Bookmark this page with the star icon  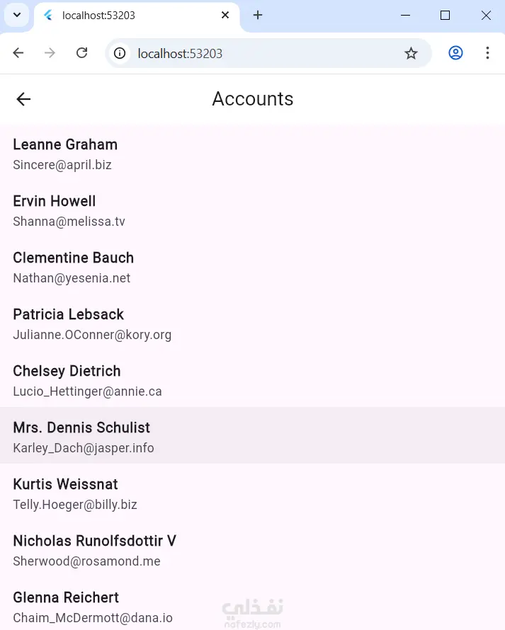(411, 53)
